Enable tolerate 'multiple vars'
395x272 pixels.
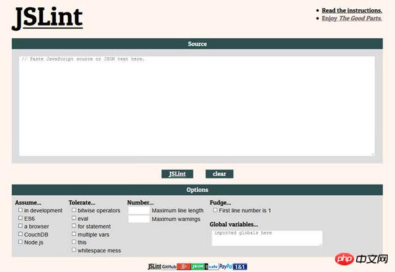pos(74,234)
